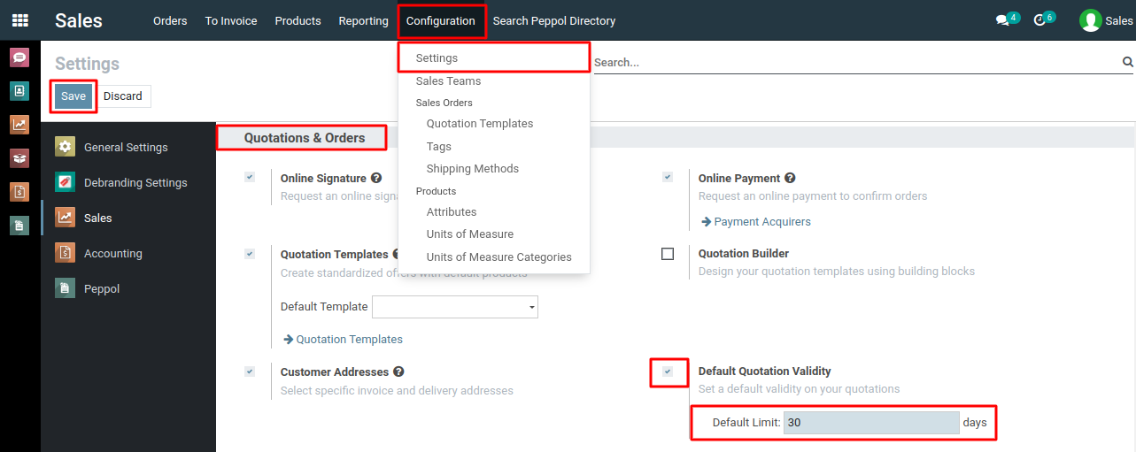1136x452 pixels.
Task: Focus the settings Search field
Action: [855, 62]
